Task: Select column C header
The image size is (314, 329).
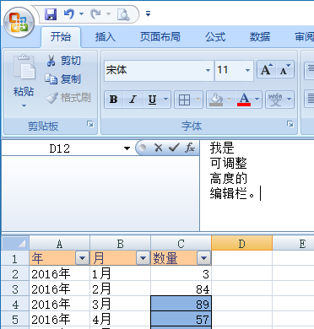Action: click(181, 243)
